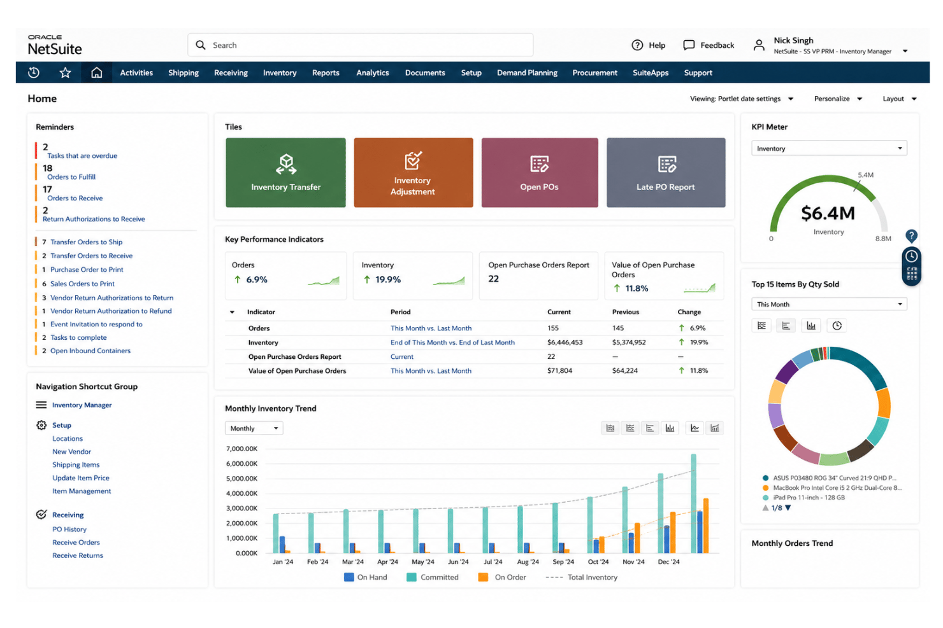Image resolution: width=943 pixels, height=628 pixels.
Task: Click Orders to Fulfill reminder link
Action: pyautogui.click(x=71, y=177)
